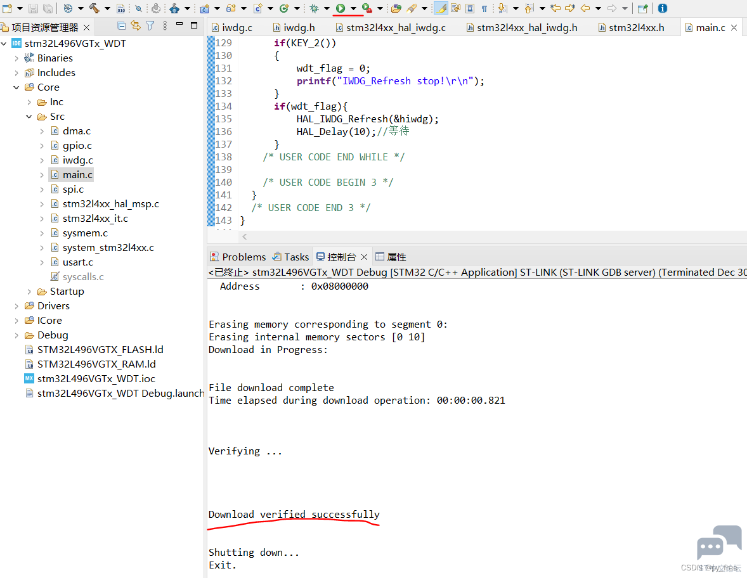Open the External Tools dropdown arrow
The height and width of the screenshot is (578, 747).
pyautogui.click(x=380, y=8)
